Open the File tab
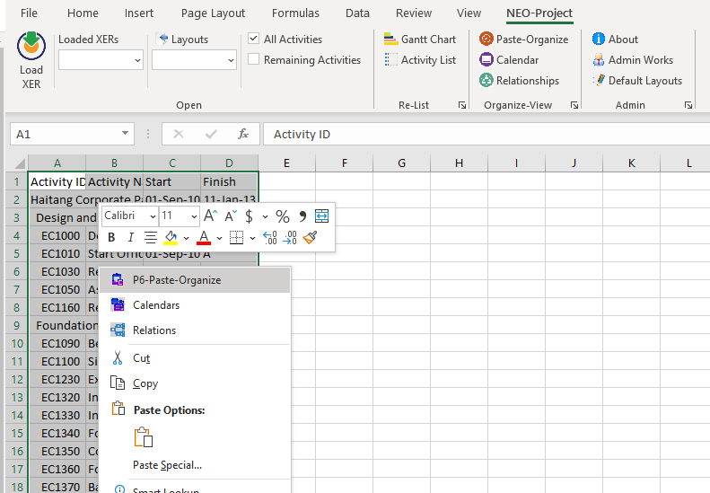Image resolution: width=710 pixels, height=493 pixels. [29, 13]
